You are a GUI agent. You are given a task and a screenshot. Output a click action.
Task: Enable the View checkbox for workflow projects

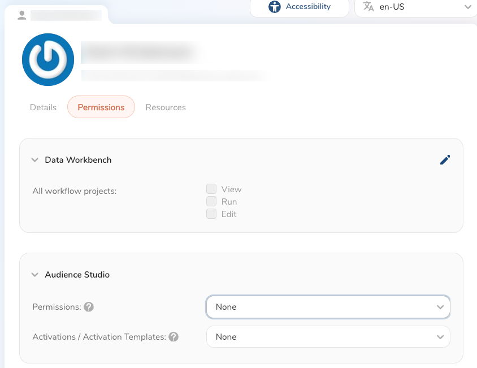pyautogui.click(x=211, y=189)
